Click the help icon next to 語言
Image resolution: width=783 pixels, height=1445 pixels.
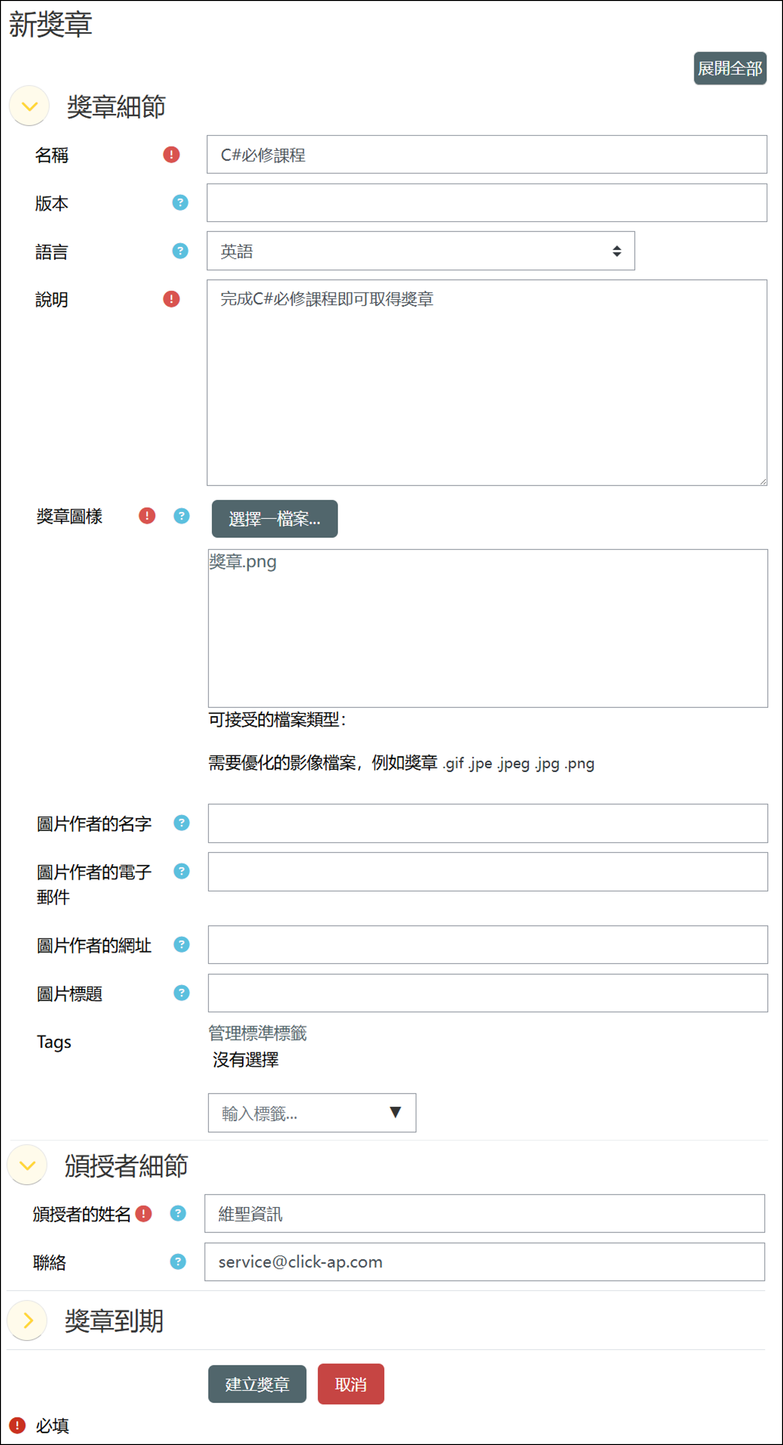180,251
